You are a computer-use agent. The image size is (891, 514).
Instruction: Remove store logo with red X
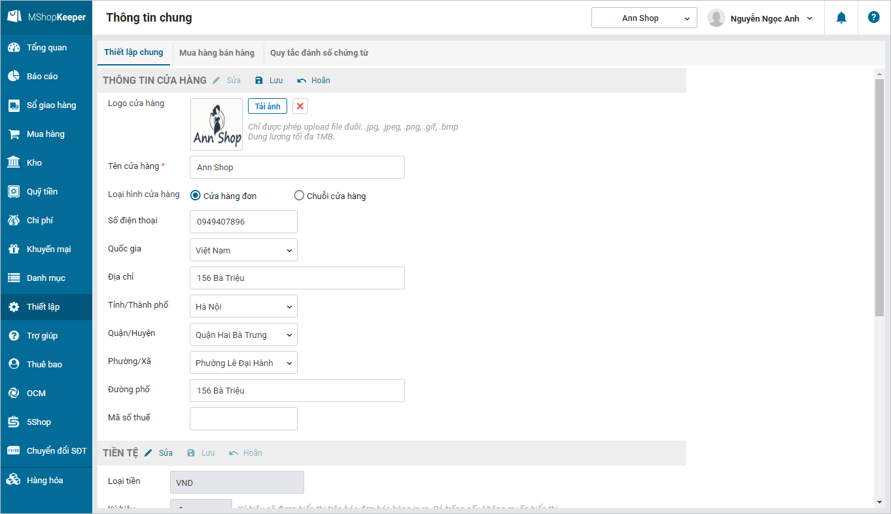(300, 106)
